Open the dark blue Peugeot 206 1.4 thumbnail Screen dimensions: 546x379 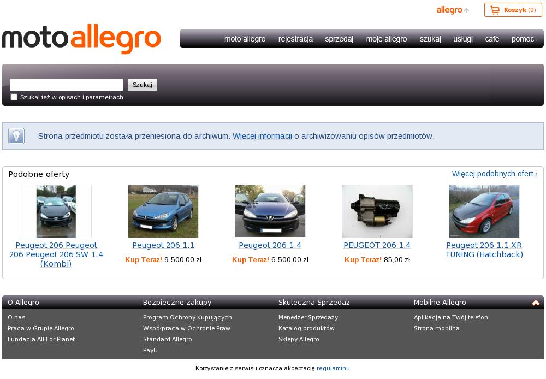tap(270, 211)
